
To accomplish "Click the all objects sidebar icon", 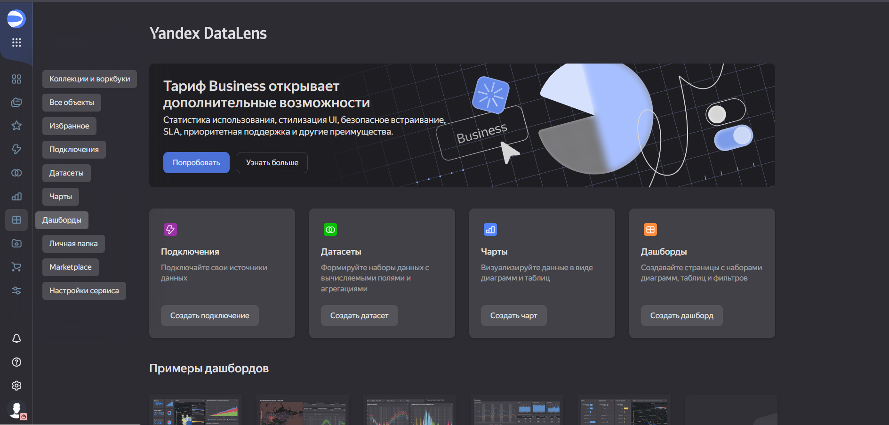I will pyautogui.click(x=16, y=103).
